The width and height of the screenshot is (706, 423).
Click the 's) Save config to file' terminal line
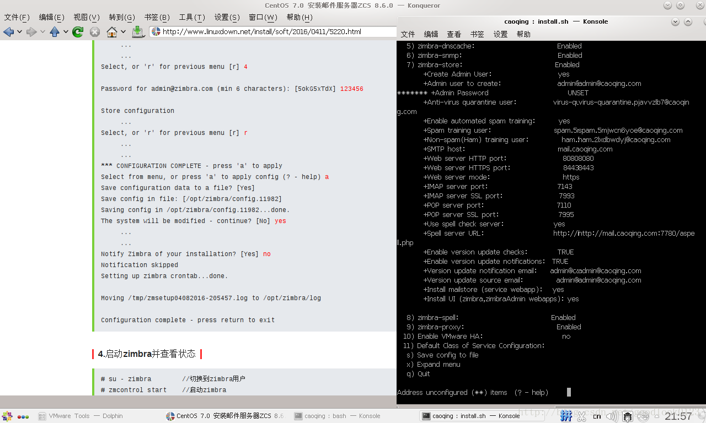(x=442, y=355)
